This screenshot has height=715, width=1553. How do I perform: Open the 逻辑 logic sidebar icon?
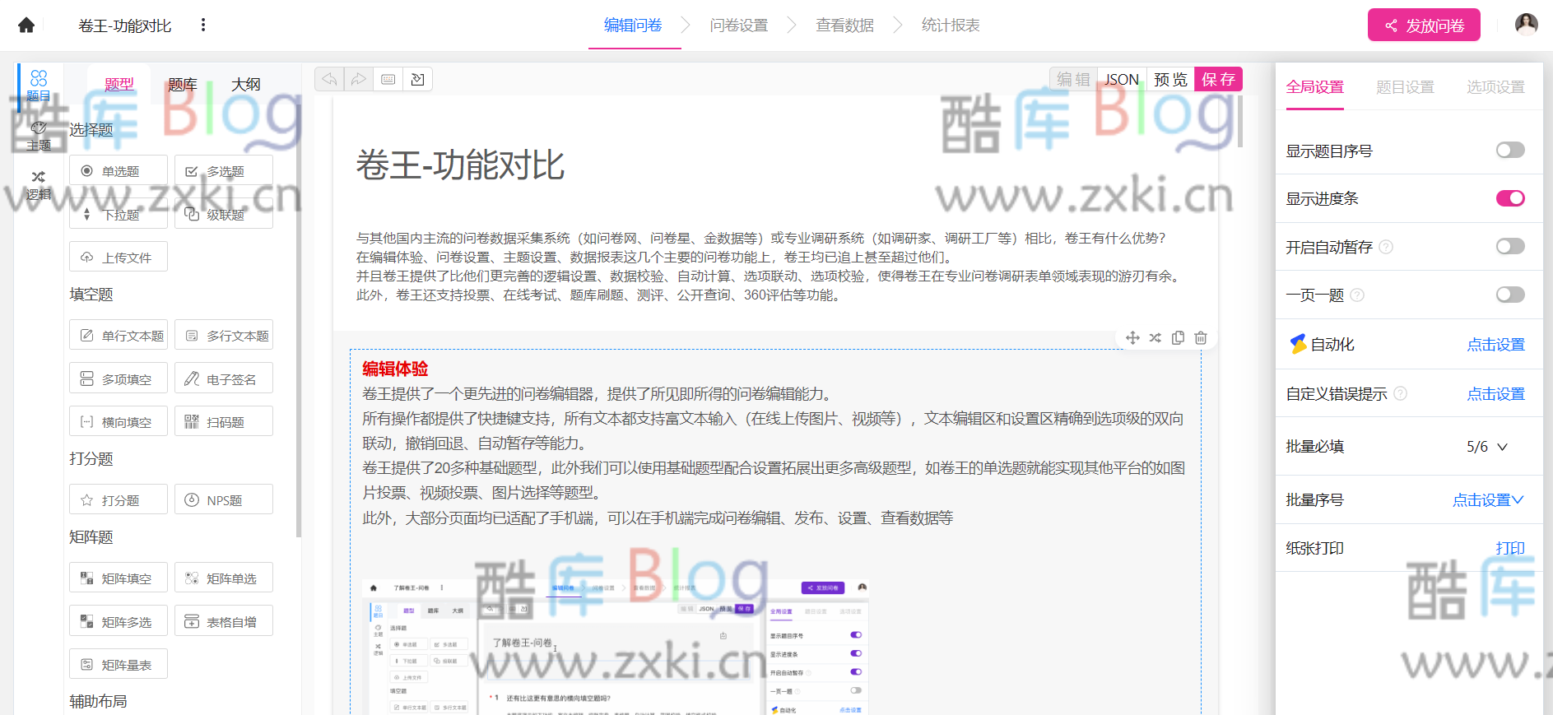pyautogui.click(x=39, y=186)
